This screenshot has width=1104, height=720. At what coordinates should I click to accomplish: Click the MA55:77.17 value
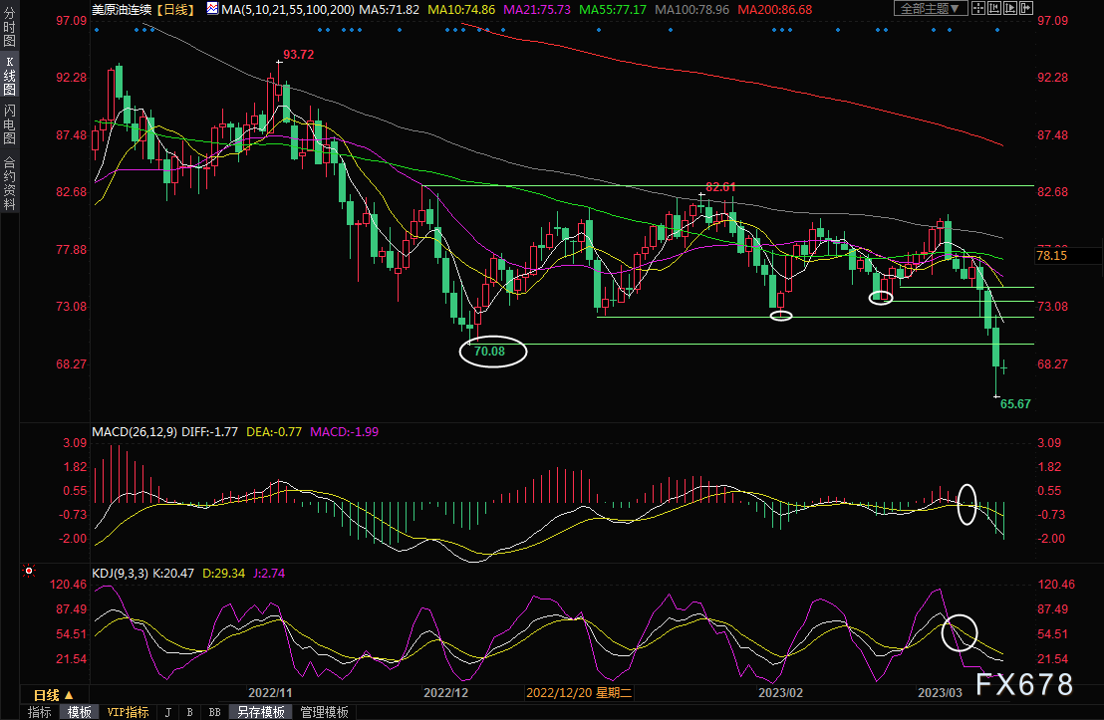tap(613, 10)
